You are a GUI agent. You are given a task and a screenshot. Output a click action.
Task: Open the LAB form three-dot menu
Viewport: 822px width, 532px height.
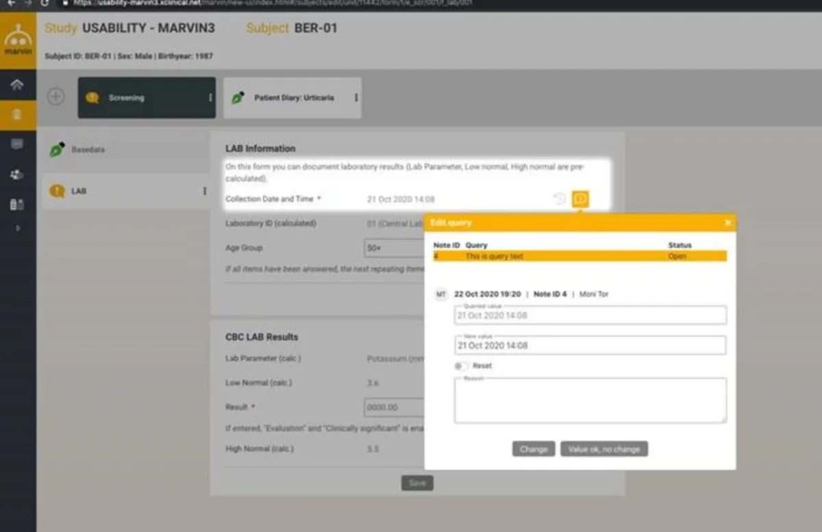[x=204, y=191]
